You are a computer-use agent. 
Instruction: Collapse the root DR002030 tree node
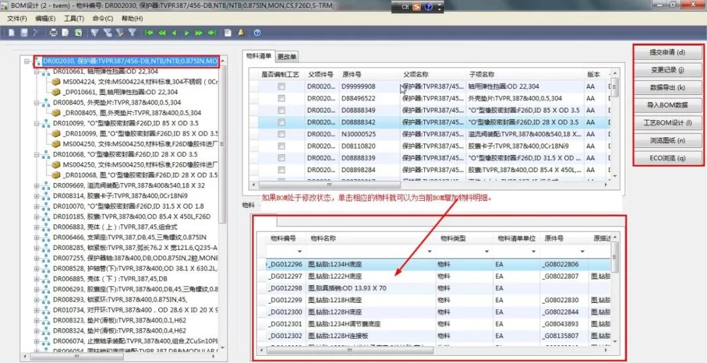click(27, 61)
